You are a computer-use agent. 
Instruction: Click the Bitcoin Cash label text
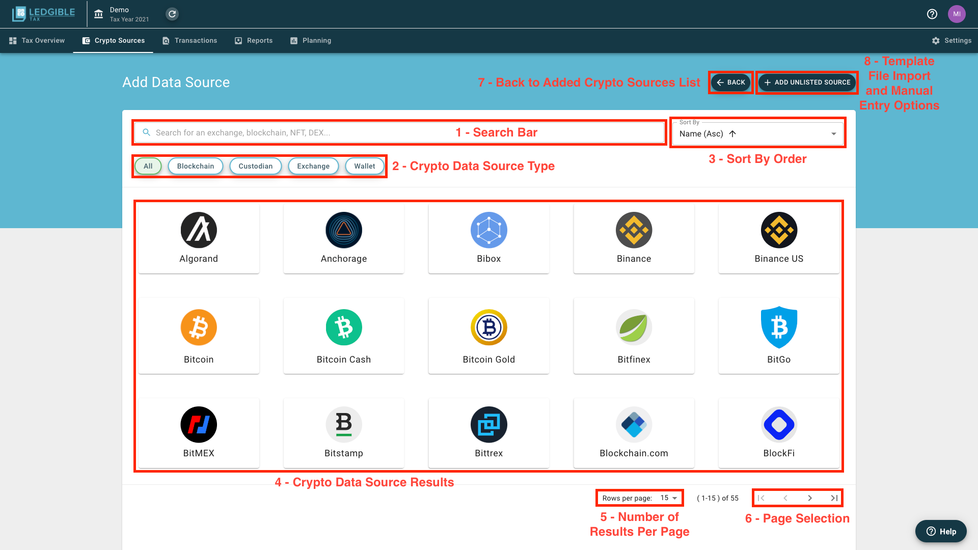[344, 360]
